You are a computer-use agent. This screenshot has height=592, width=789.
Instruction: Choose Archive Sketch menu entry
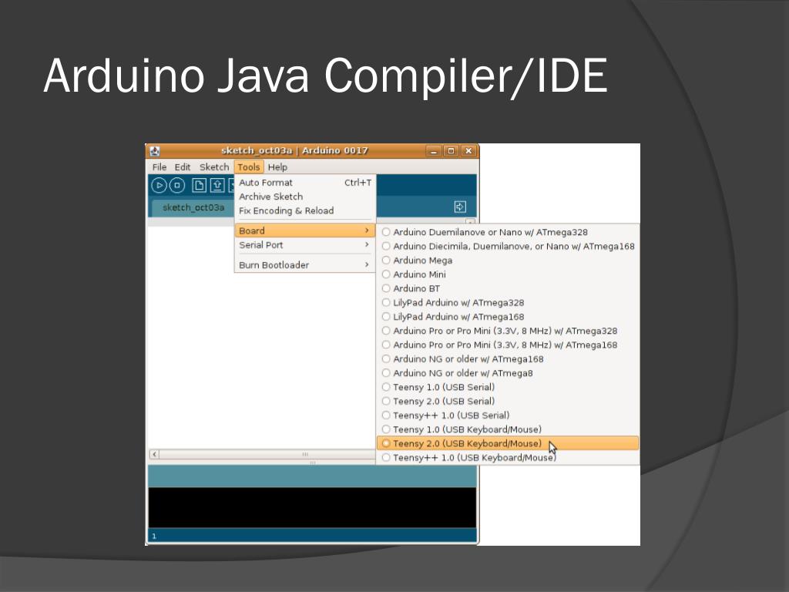[x=305, y=197]
